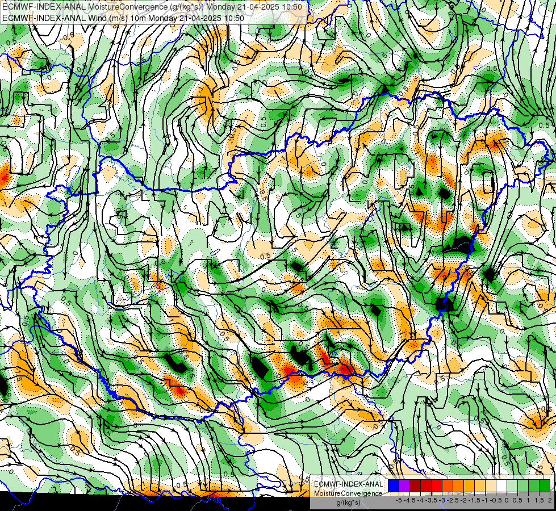Click the legend scale value -1.5

coord(474,500)
